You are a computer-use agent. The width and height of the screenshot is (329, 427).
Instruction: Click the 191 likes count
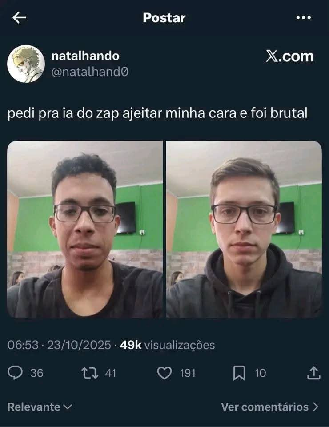pyautogui.click(x=188, y=373)
